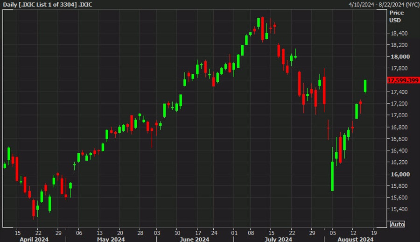Click the 18,200 price axis label
This screenshot has height=242, width=420.
click(x=399, y=45)
